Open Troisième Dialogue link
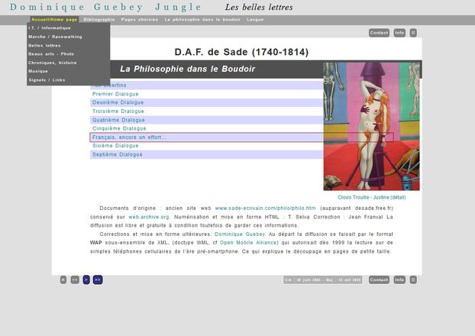The height and width of the screenshot is (336, 475). click(118, 111)
